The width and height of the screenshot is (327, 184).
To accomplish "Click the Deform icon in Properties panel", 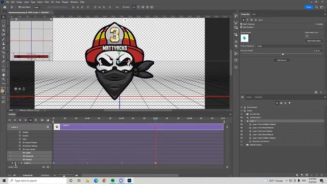I will point(247,20).
